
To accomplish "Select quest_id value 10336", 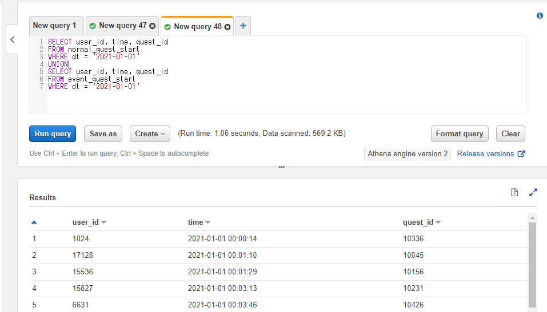I will click(x=413, y=239).
